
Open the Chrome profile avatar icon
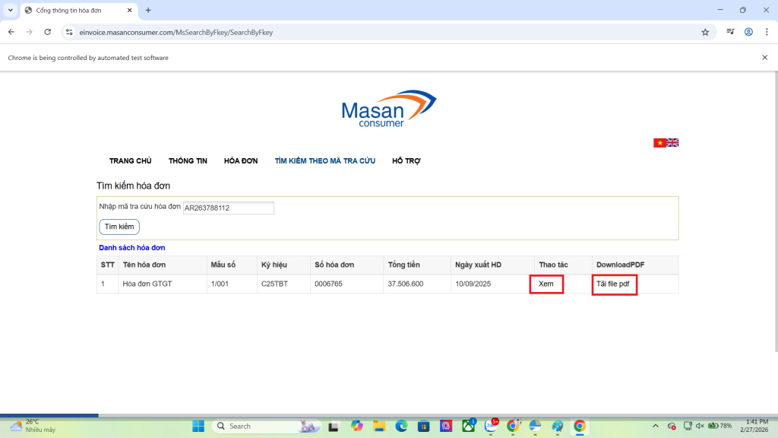[x=748, y=32]
